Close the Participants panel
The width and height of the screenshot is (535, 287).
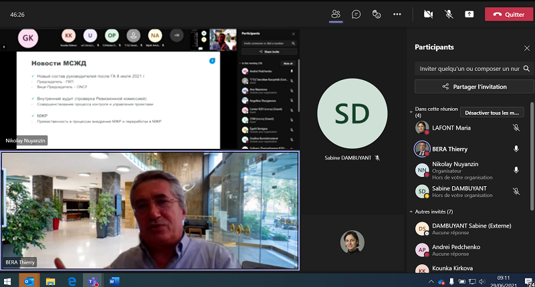point(526,47)
